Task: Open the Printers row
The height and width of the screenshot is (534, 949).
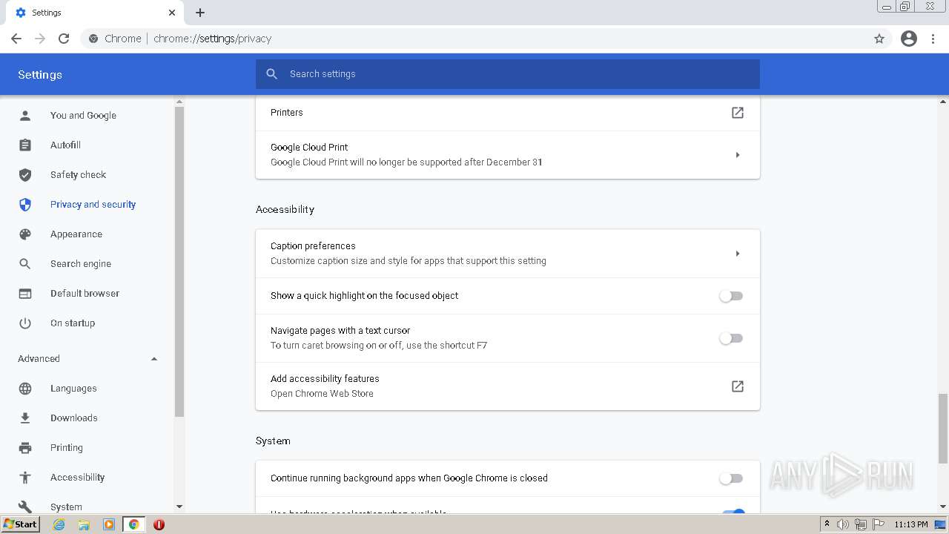Action: point(508,113)
